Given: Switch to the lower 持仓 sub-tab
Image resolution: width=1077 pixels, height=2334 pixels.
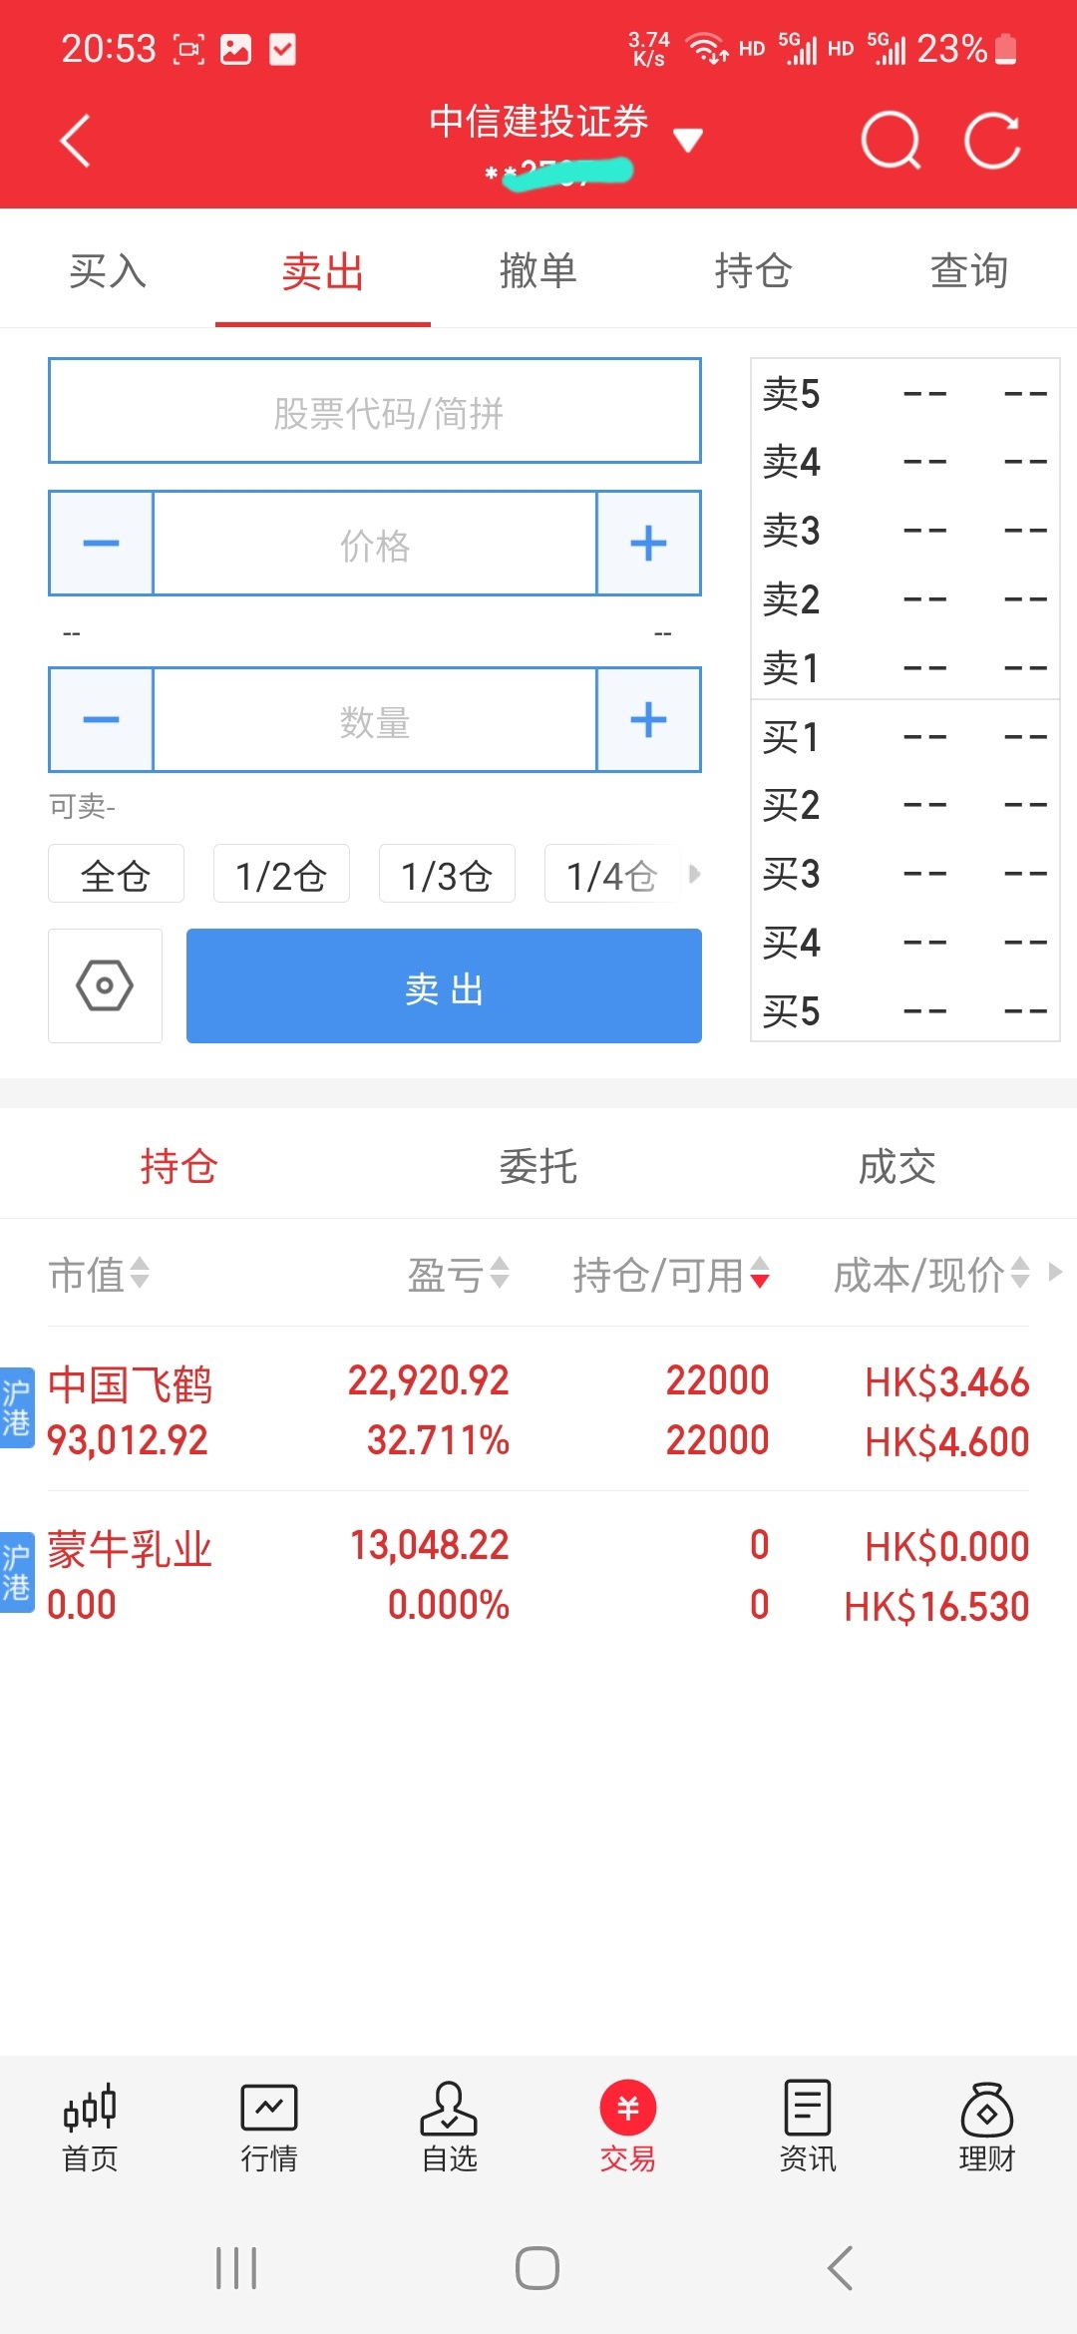Looking at the screenshot, I should point(179,1165).
